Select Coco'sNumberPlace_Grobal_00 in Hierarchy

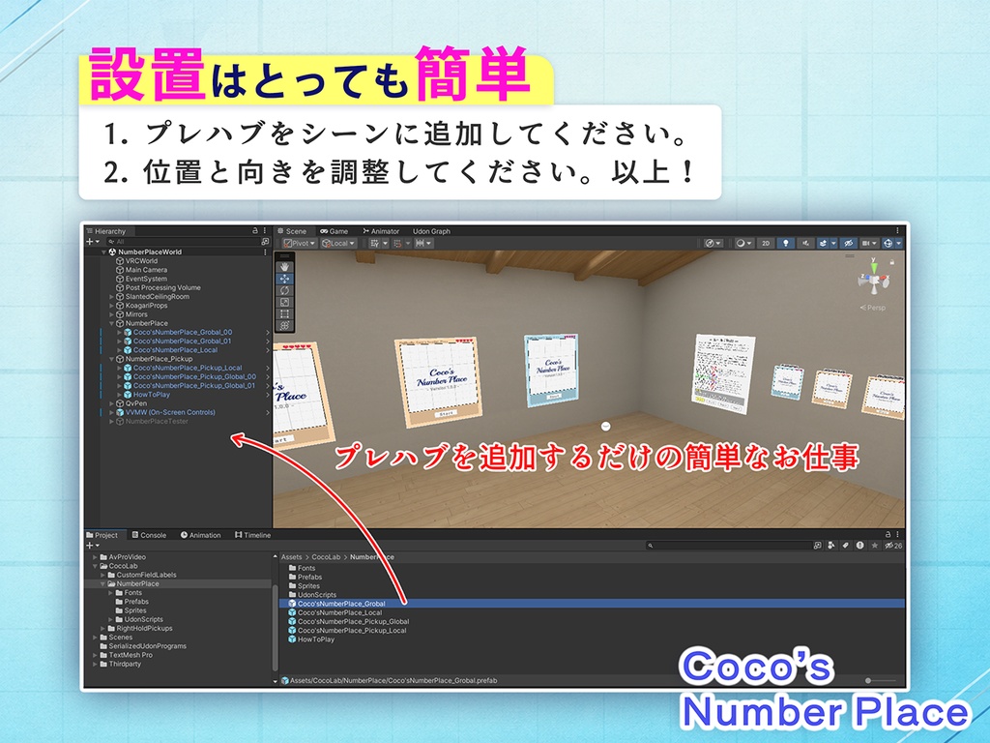183,333
